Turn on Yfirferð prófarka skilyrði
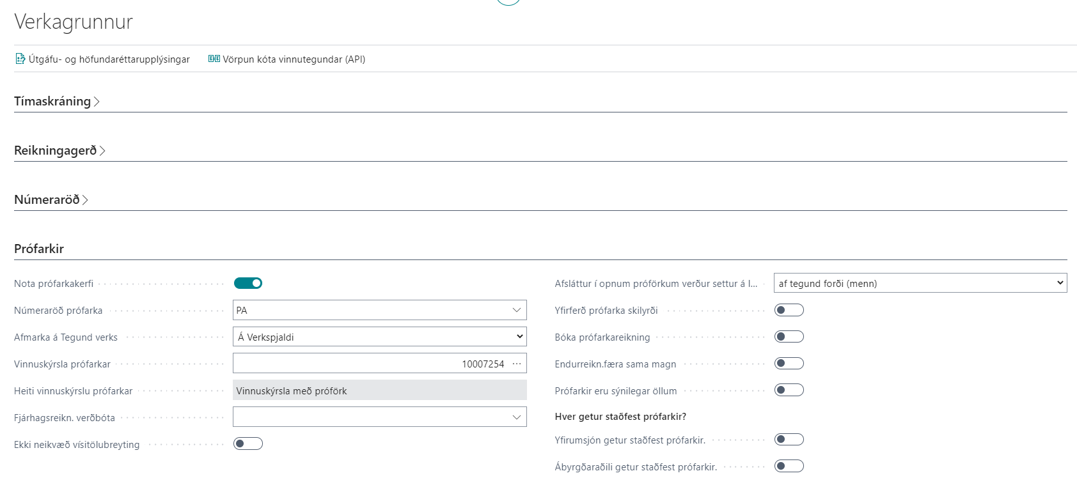1077x494 pixels. tap(789, 310)
